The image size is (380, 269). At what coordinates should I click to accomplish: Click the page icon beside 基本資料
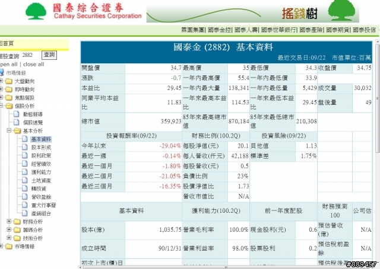[x=25, y=139]
